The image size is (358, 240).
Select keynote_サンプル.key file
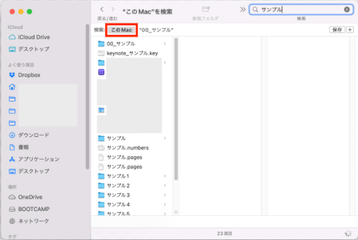coord(132,53)
